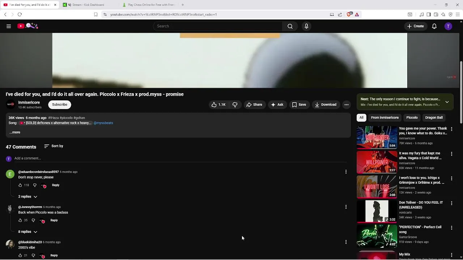This screenshot has width=463, height=260.
Task: Open the inmisericore channel name link
Action: (x=29, y=103)
